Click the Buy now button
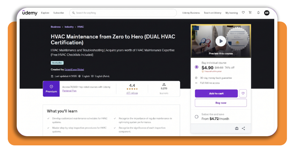Viewport: 295px width, 154px height. point(221,103)
